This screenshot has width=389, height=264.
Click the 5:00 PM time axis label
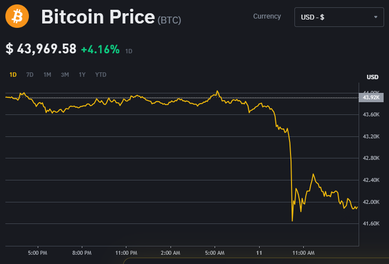click(38, 253)
